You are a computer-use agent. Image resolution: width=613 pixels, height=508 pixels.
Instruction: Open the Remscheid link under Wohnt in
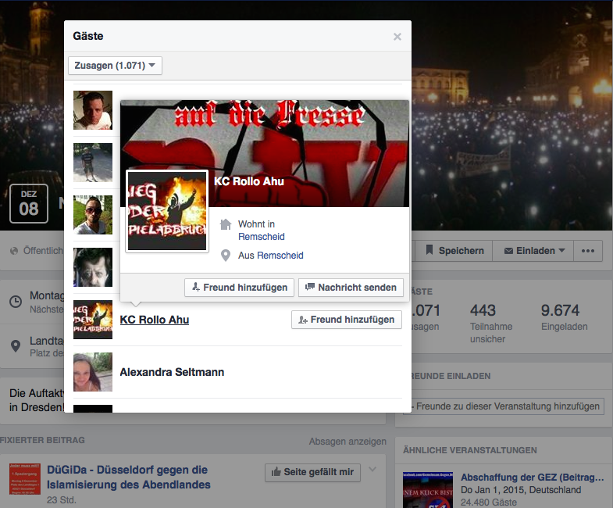[262, 237]
